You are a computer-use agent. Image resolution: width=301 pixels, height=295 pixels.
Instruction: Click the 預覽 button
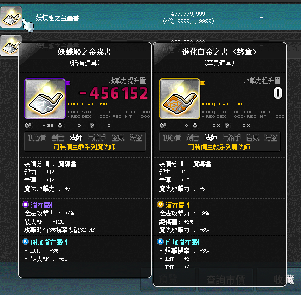168,280
